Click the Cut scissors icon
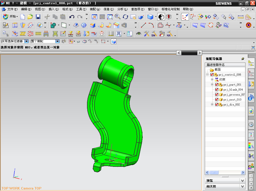Viewport: 256px width, 191px height. 47,17
